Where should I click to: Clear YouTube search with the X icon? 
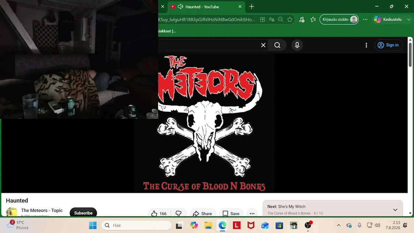click(263, 45)
